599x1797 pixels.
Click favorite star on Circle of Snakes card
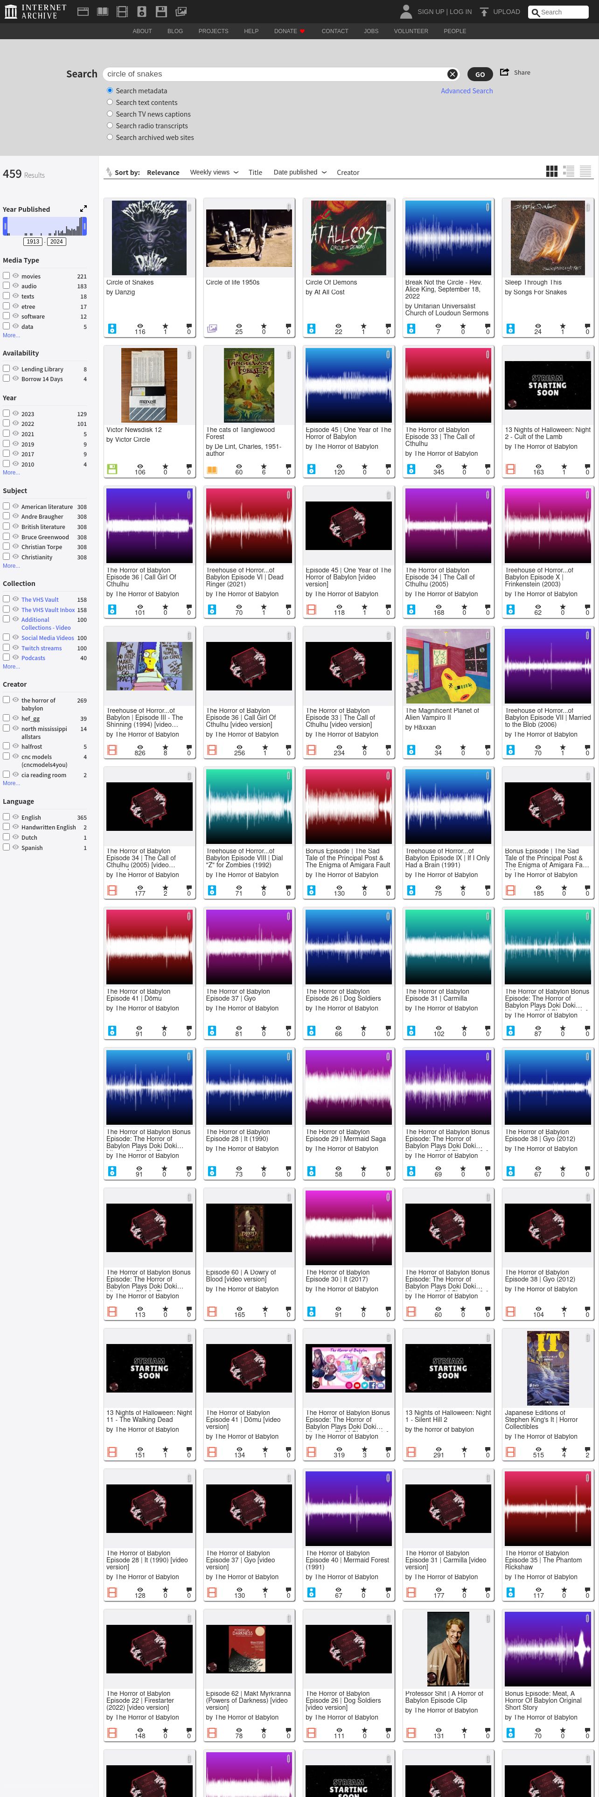click(165, 326)
